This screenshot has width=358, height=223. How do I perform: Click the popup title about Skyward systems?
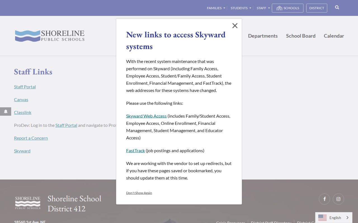[176, 40]
